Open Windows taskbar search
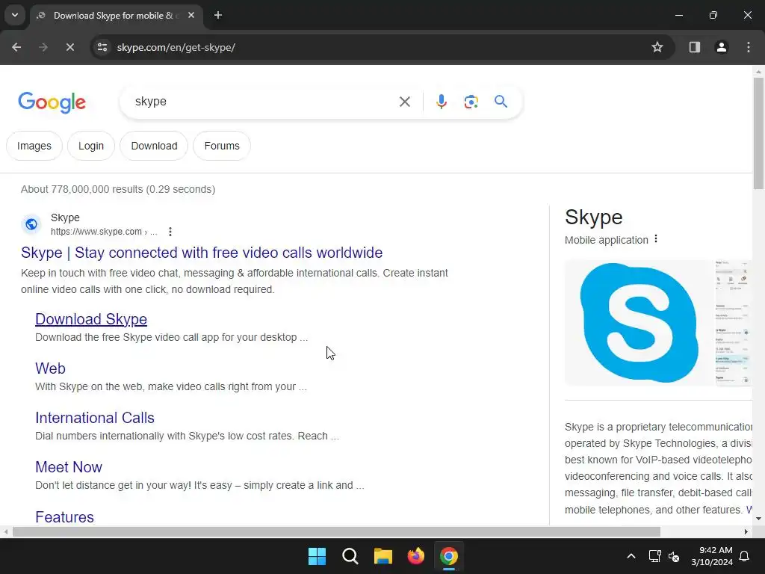The height and width of the screenshot is (574, 765). (x=350, y=556)
